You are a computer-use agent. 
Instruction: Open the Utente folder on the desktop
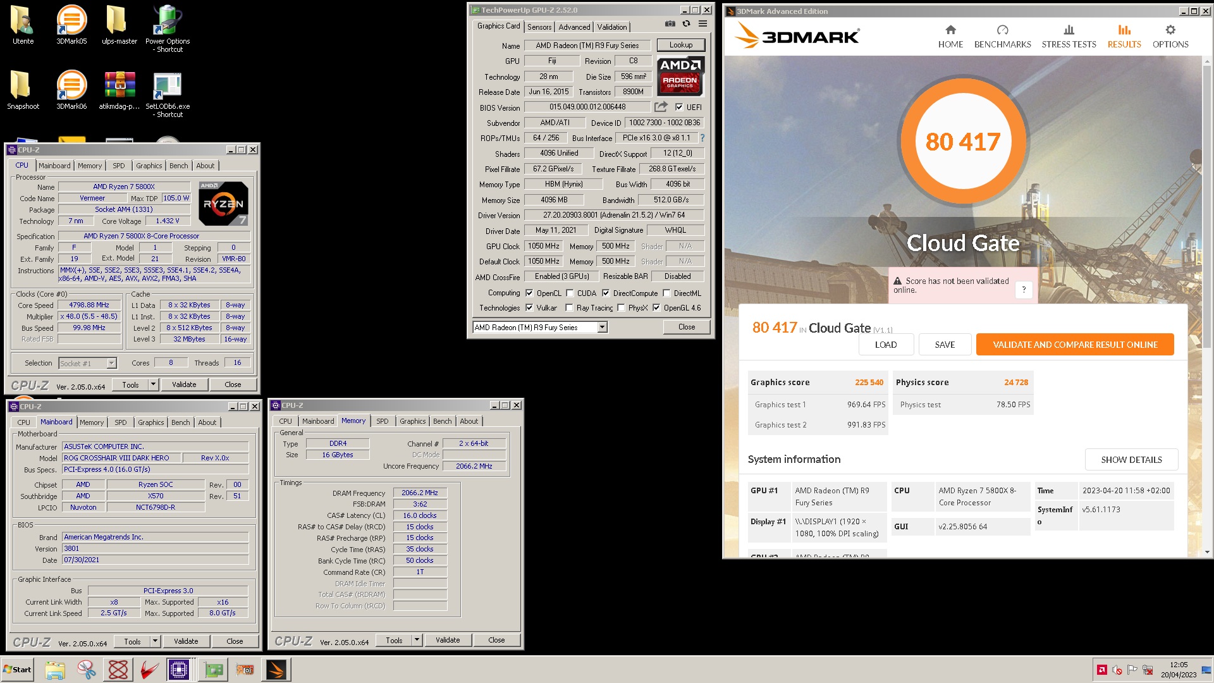(23, 24)
